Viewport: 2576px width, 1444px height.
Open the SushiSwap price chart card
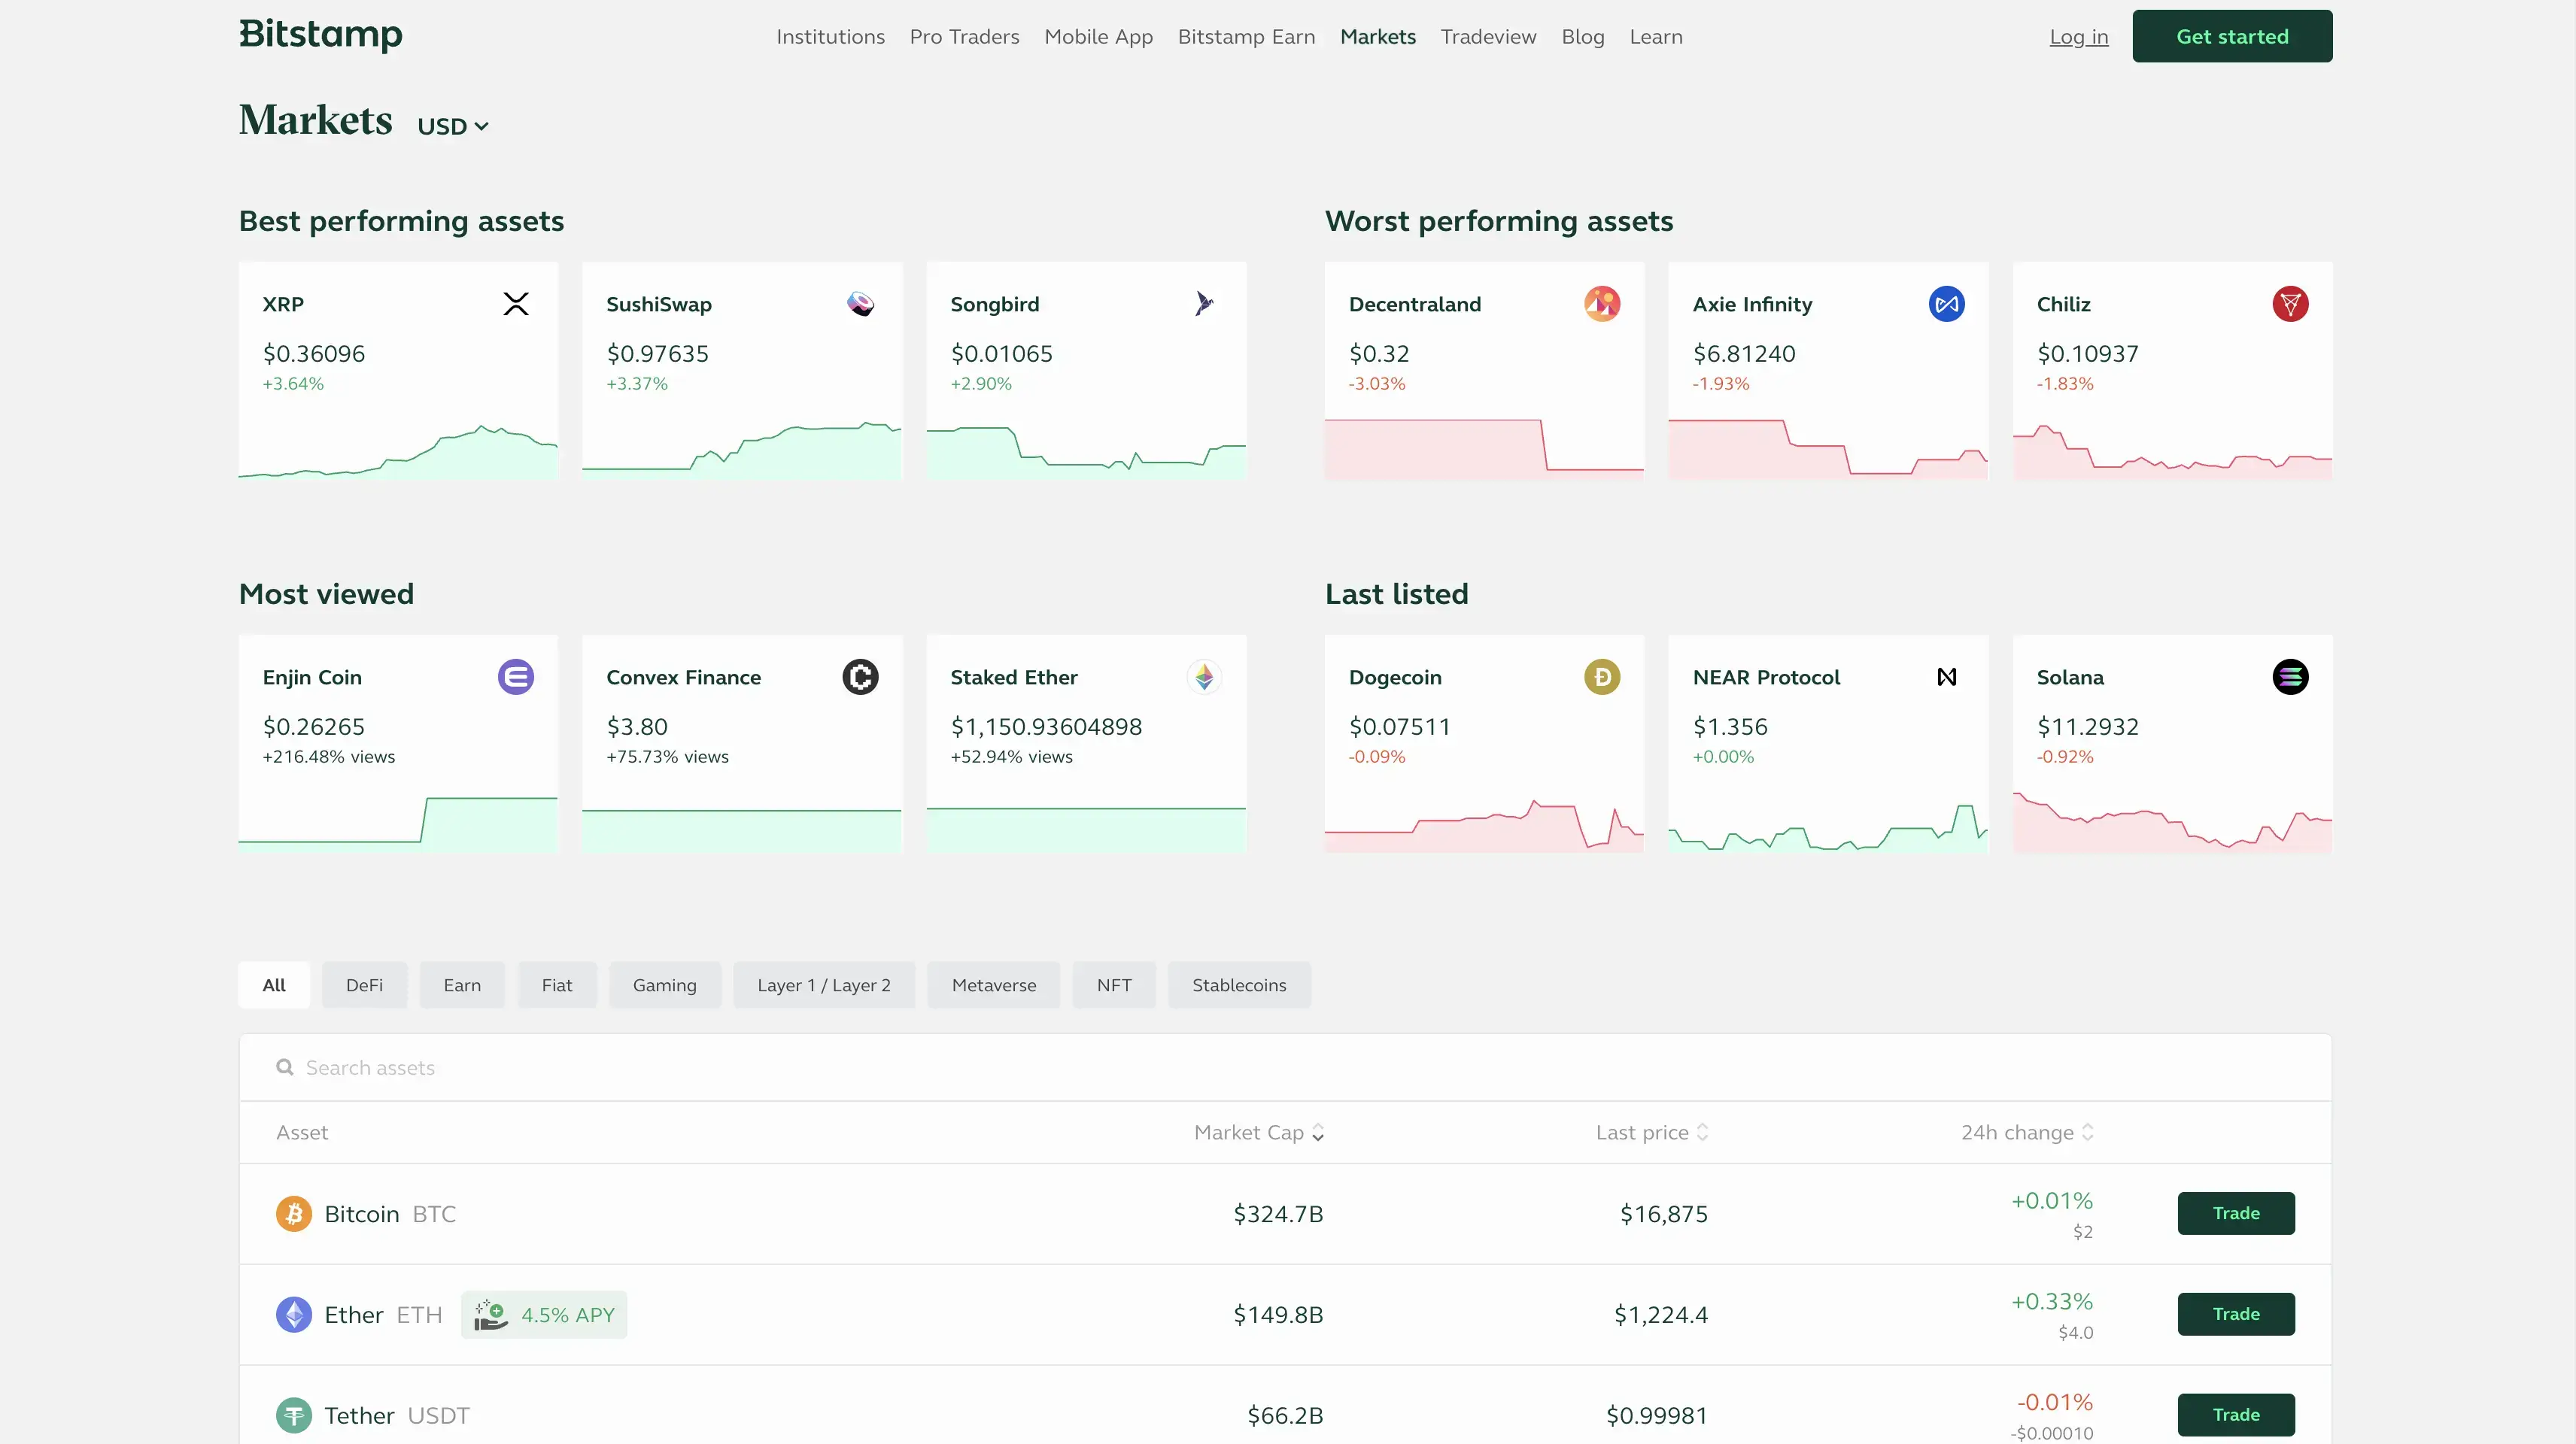pyautogui.click(x=742, y=371)
